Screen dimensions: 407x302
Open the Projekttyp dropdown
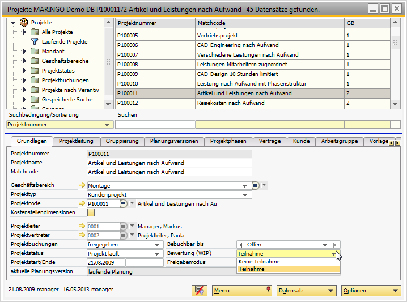click(245, 194)
